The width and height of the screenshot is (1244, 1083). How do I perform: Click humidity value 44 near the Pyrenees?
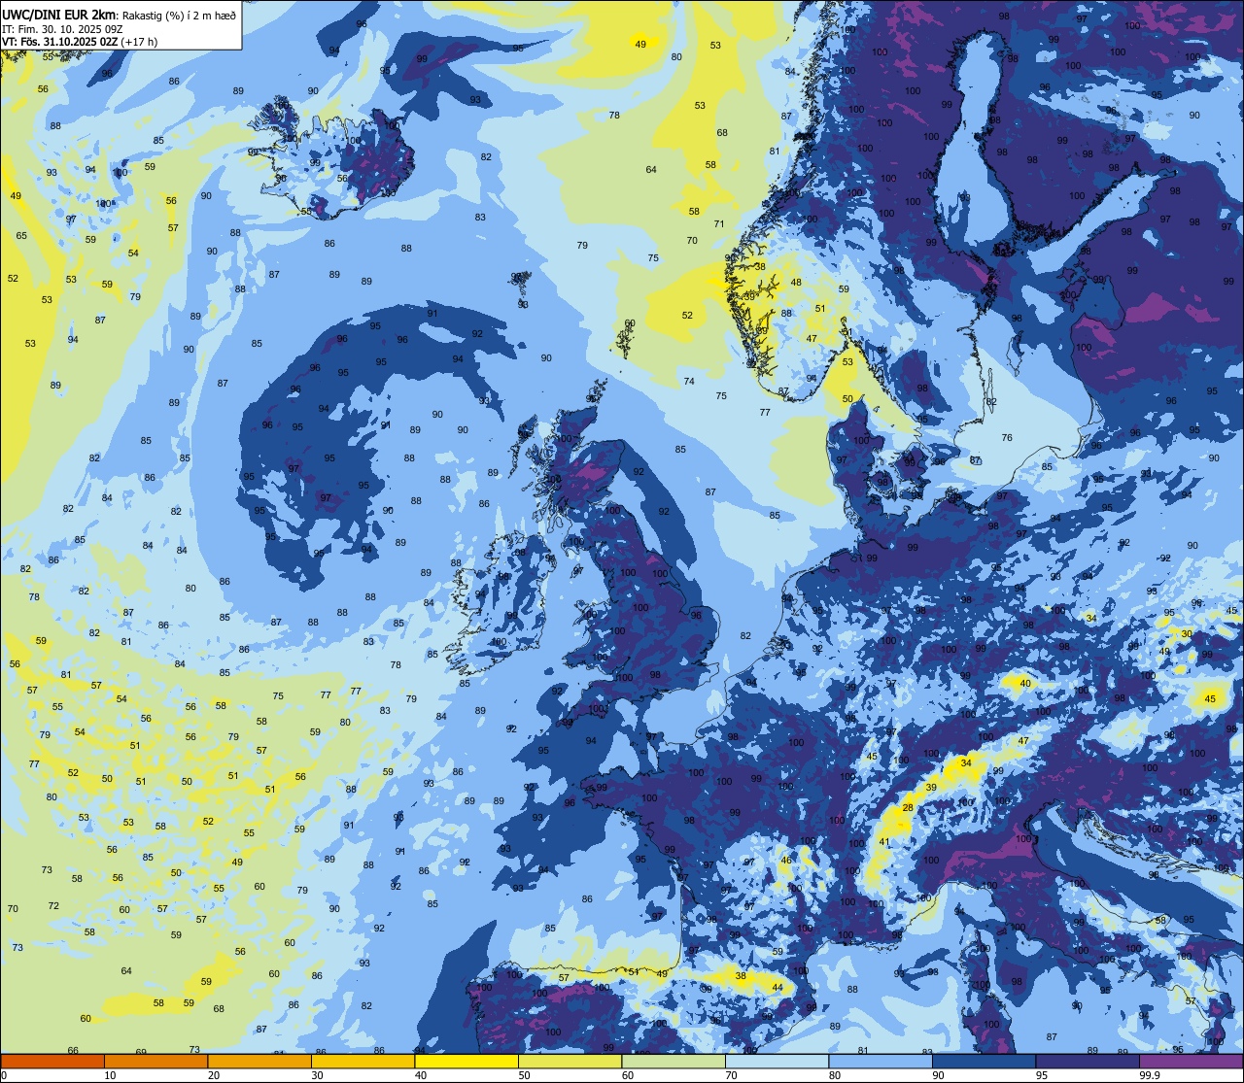pos(777,988)
